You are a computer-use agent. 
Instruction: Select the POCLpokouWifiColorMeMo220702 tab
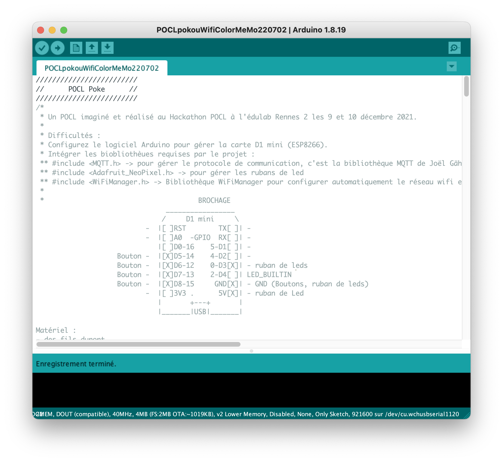[x=102, y=68]
